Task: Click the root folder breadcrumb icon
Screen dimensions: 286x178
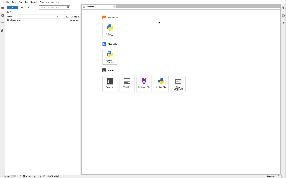Action: (x=8, y=12)
